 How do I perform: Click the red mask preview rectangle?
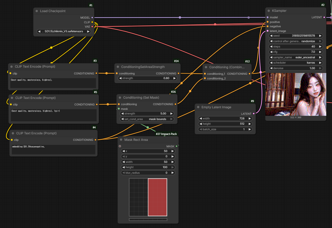[x=157, y=197]
